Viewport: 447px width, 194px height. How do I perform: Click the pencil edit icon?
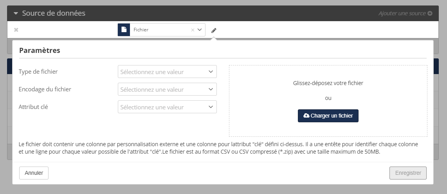pos(214,30)
